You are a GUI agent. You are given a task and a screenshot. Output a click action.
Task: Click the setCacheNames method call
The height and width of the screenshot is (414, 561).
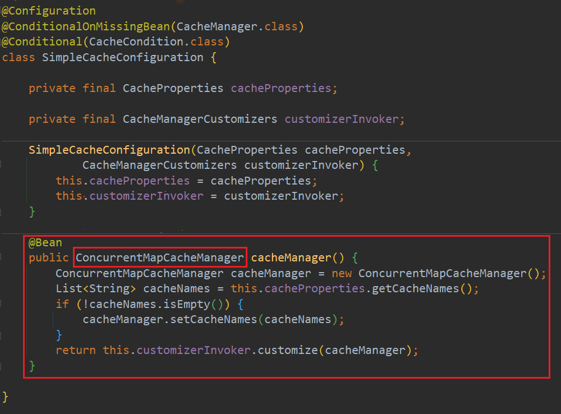(x=213, y=320)
